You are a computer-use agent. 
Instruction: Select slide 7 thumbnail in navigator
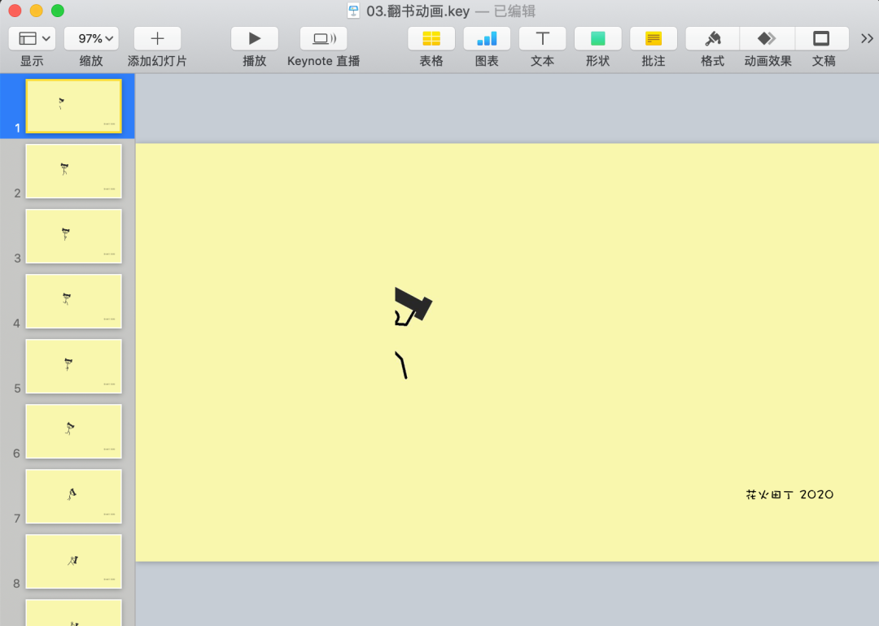pos(73,496)
